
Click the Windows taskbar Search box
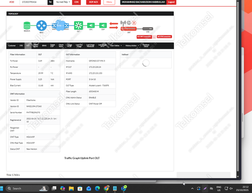coord(27,188)
